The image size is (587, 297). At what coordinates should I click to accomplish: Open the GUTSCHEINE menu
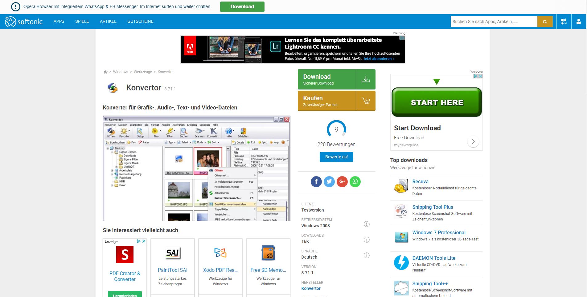(x=140, y=22)
